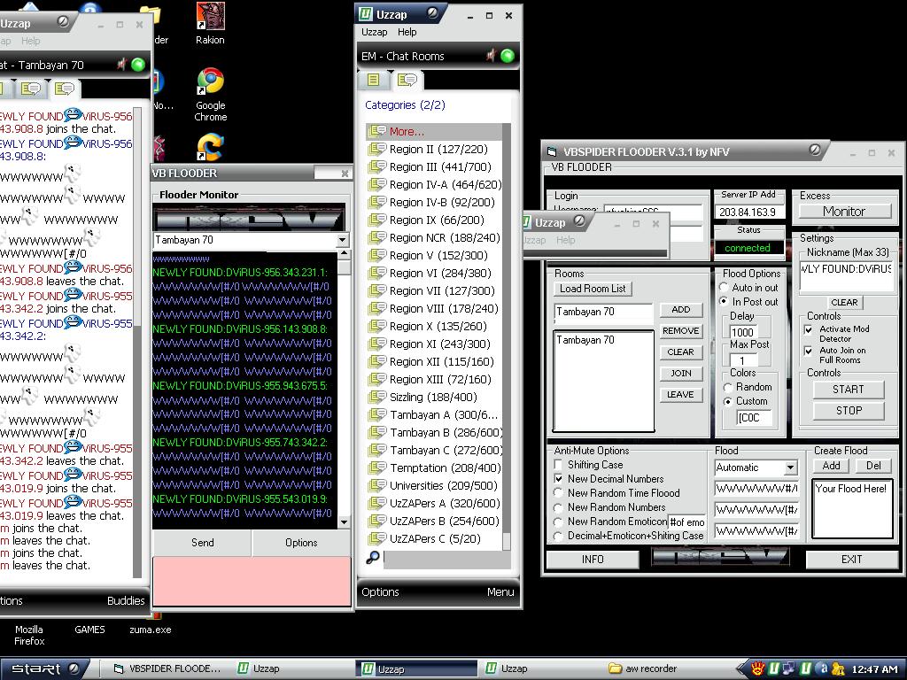Click Load Room List button

coord(593,289)
